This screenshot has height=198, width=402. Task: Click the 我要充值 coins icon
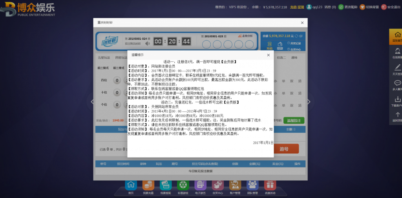148,185
